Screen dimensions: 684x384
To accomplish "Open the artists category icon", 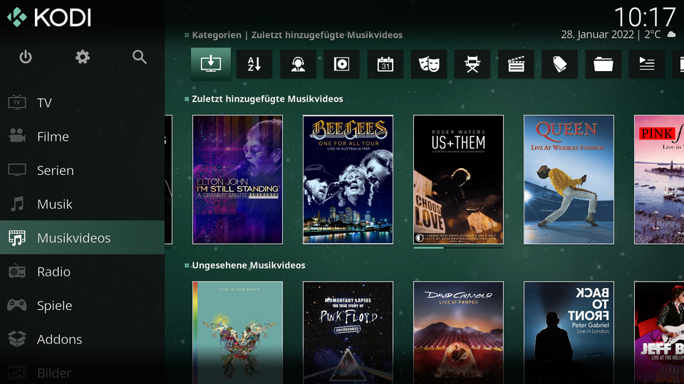I will tap(298, 64).
